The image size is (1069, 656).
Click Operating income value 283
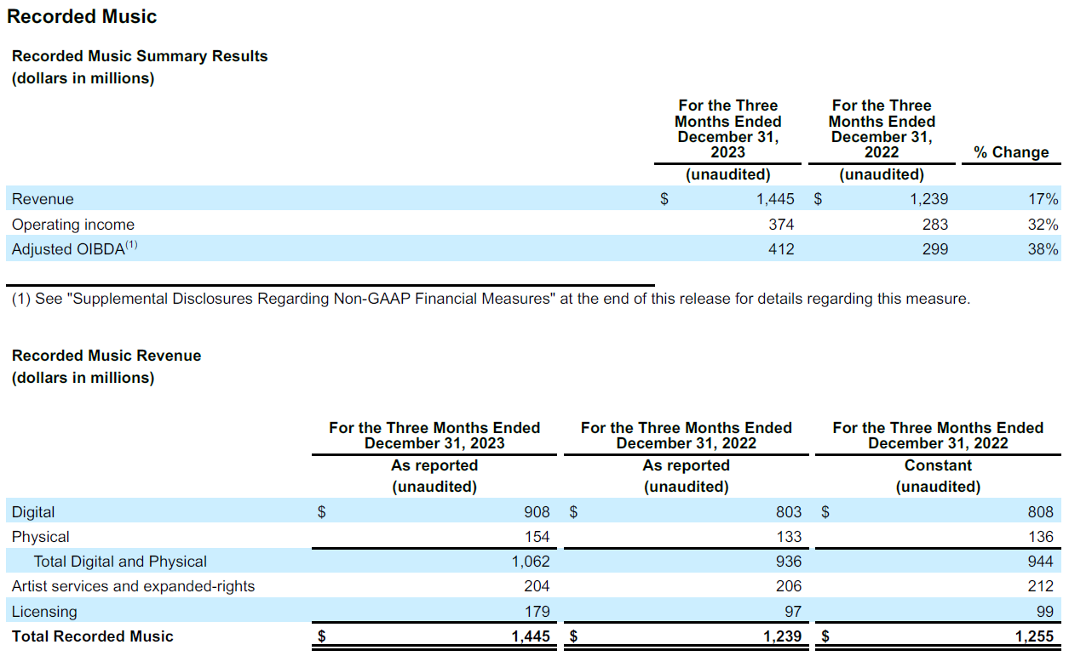tap(934, 225)
